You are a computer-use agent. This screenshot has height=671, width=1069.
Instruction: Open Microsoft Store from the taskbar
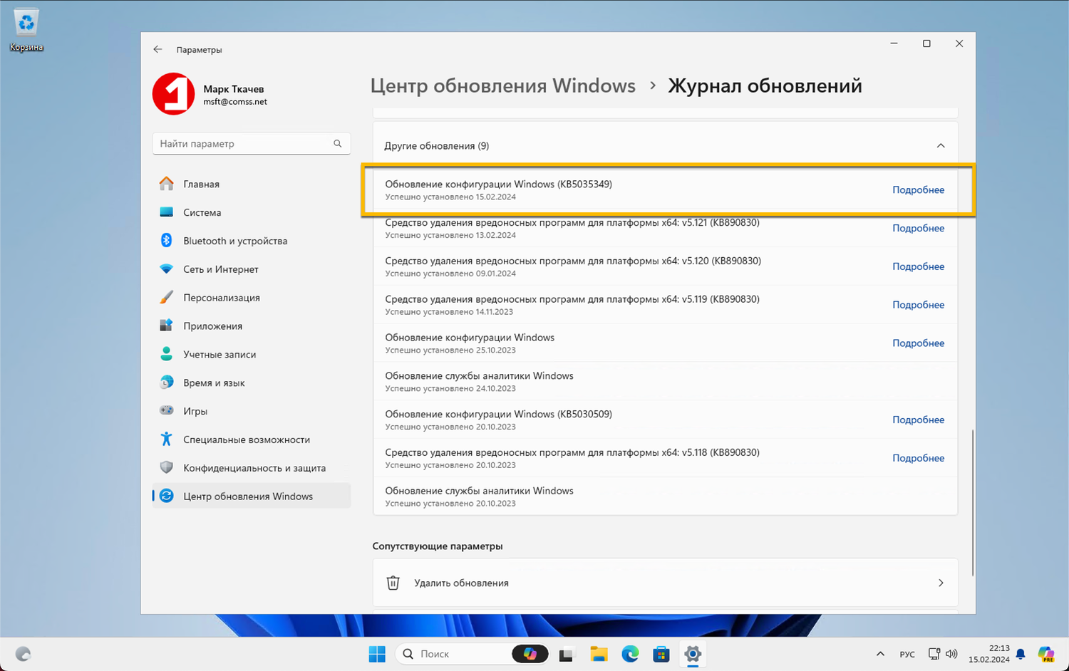pos(661,654)
